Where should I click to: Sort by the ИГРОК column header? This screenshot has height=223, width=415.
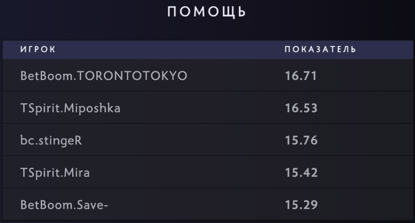click(x=38, y=50)
